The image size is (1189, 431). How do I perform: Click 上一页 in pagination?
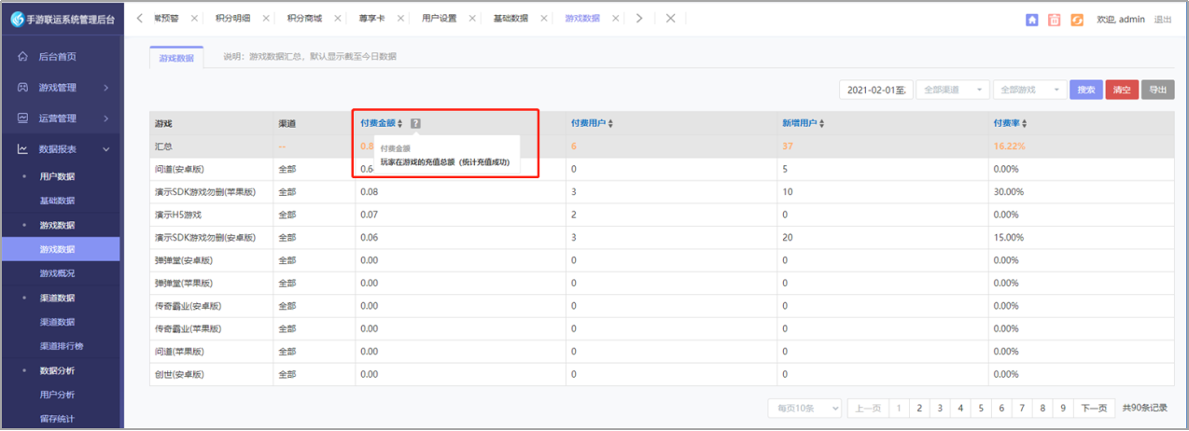click(868, 408)
